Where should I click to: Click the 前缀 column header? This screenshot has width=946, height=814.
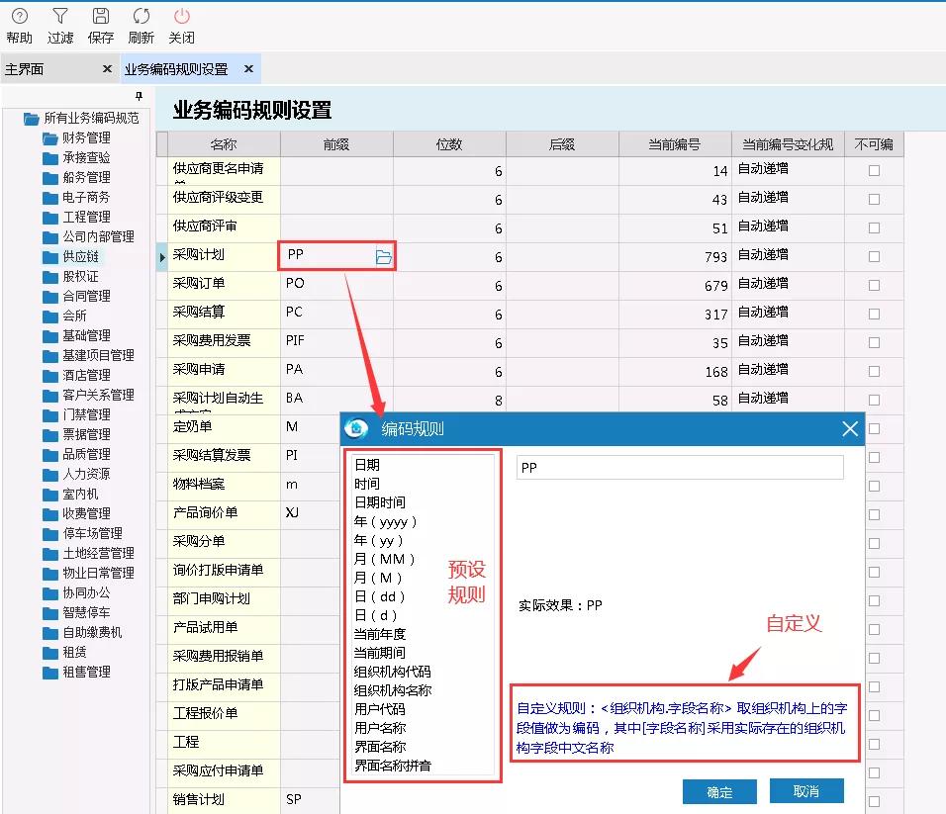click(336, 144)
